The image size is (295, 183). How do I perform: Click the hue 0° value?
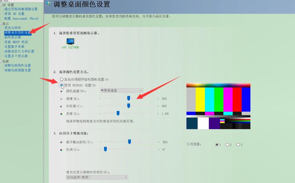coord(164,149)
